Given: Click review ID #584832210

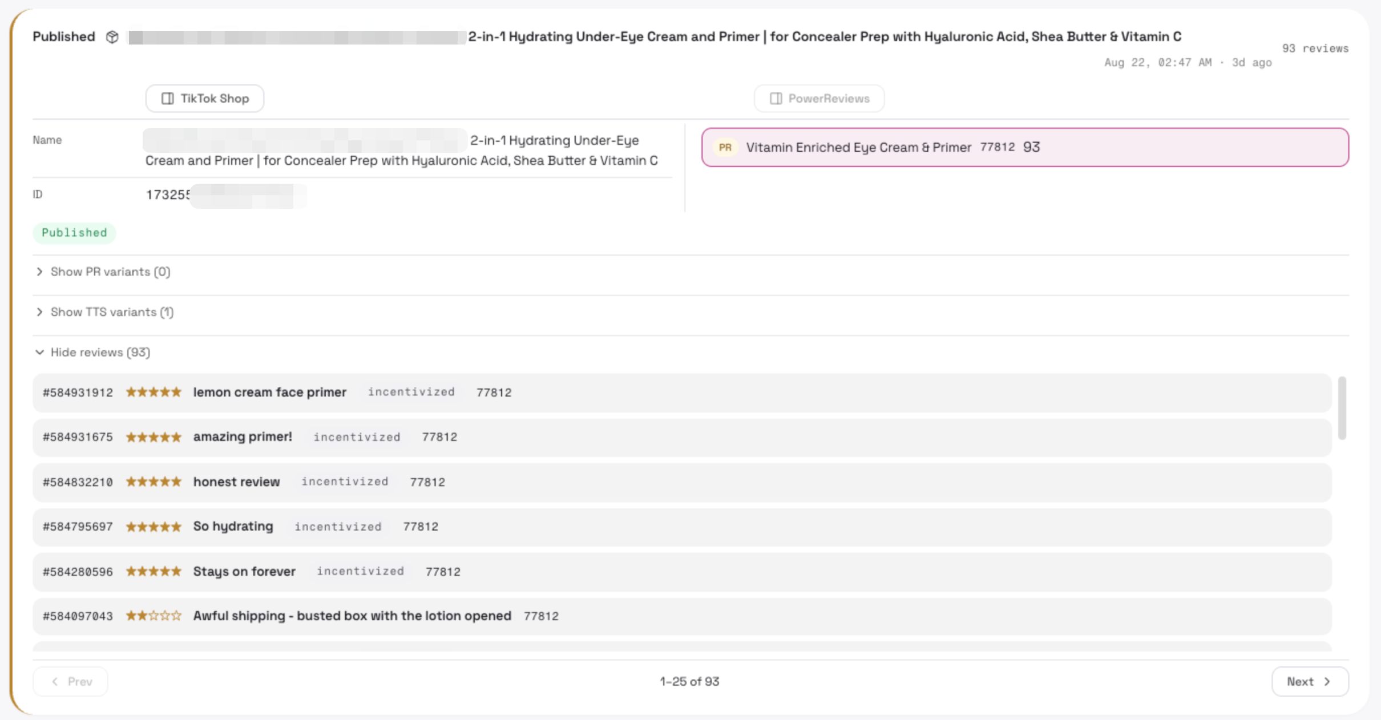Looking at the screenshot, I should (78, 483).
